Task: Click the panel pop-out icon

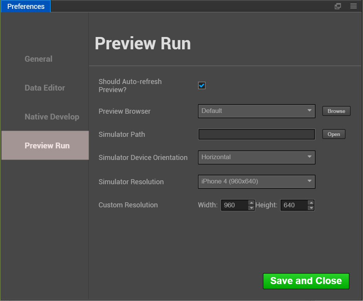Action: coord(338,6)
